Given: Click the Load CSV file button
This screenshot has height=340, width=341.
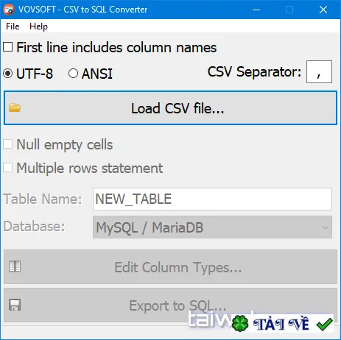Looking at the screenshot, I should click(x=170, y=108).
